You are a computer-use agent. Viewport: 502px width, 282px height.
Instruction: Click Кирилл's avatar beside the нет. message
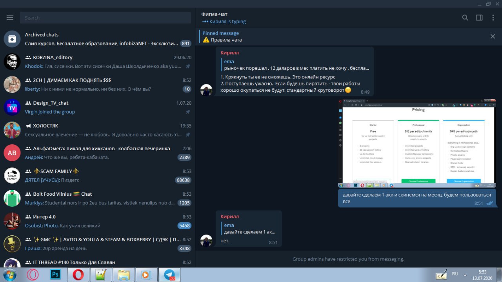click(x=206, y=240)
